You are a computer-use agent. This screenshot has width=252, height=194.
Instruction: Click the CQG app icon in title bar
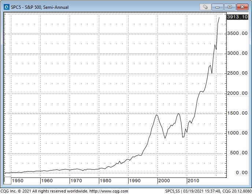[7, 7]
